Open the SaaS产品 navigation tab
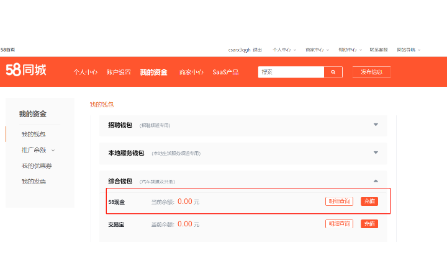Viewport: 447px width, 279px height. point(225,73)
